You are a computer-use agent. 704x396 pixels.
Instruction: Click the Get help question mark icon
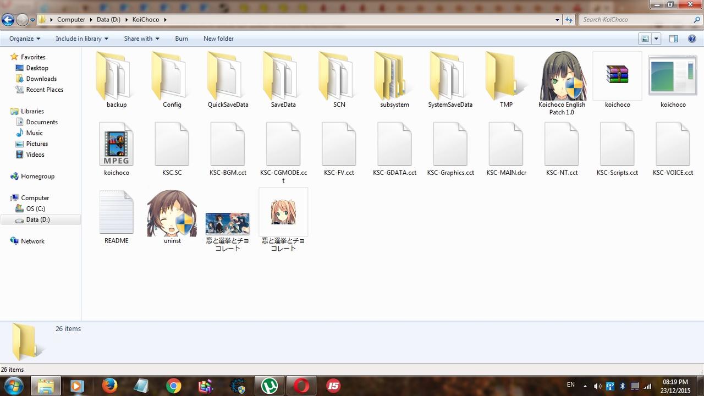692,38
